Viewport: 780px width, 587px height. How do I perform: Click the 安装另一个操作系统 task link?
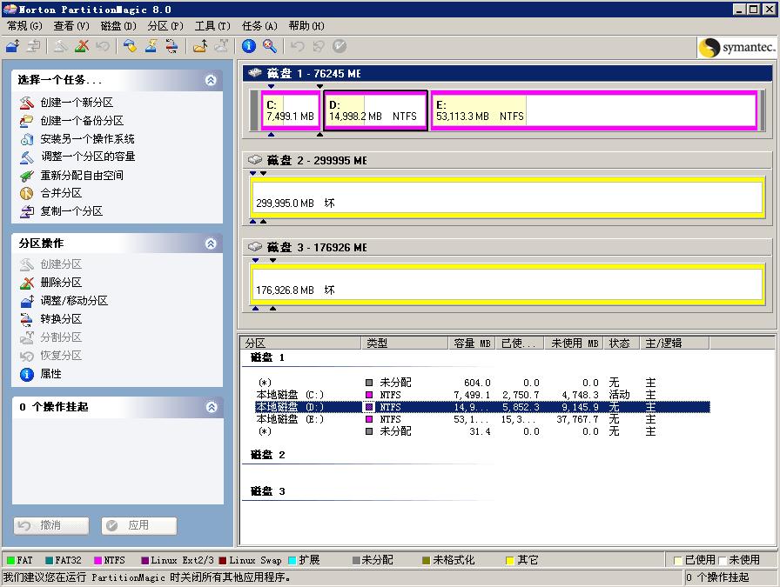click(87, 139)
